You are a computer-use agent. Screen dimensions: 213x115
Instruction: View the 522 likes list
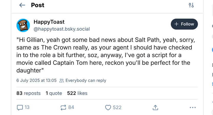pos(77,93)
